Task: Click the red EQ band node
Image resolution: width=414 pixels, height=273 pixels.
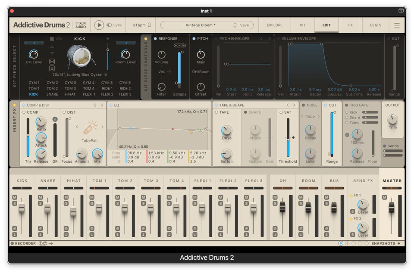Action: [172, 129]
